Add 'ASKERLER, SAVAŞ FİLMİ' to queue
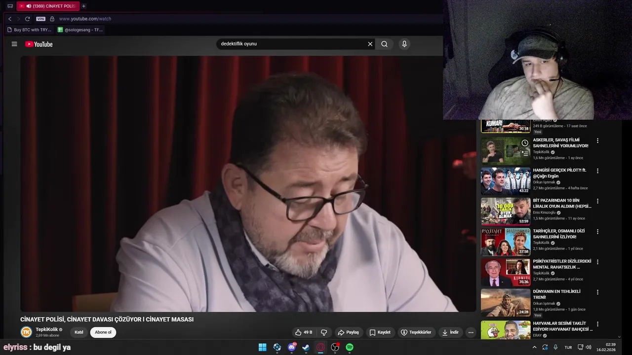The image size is (632, 355). click(525, 153)
